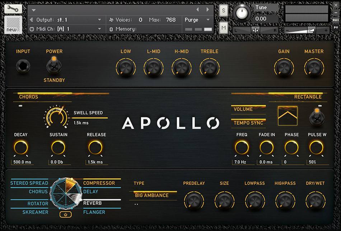This screenshot has width=341, height=231.
Task: Solo the instrument with the S icon
Action: point(223,10)
